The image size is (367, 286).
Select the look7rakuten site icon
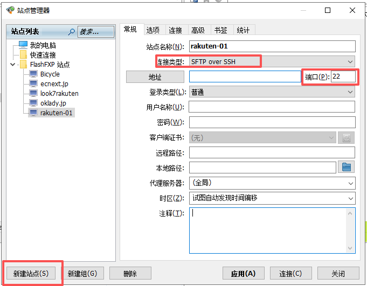point(33,93)
